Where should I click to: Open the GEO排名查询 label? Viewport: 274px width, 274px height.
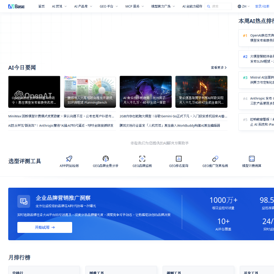(x=179, y=166)
